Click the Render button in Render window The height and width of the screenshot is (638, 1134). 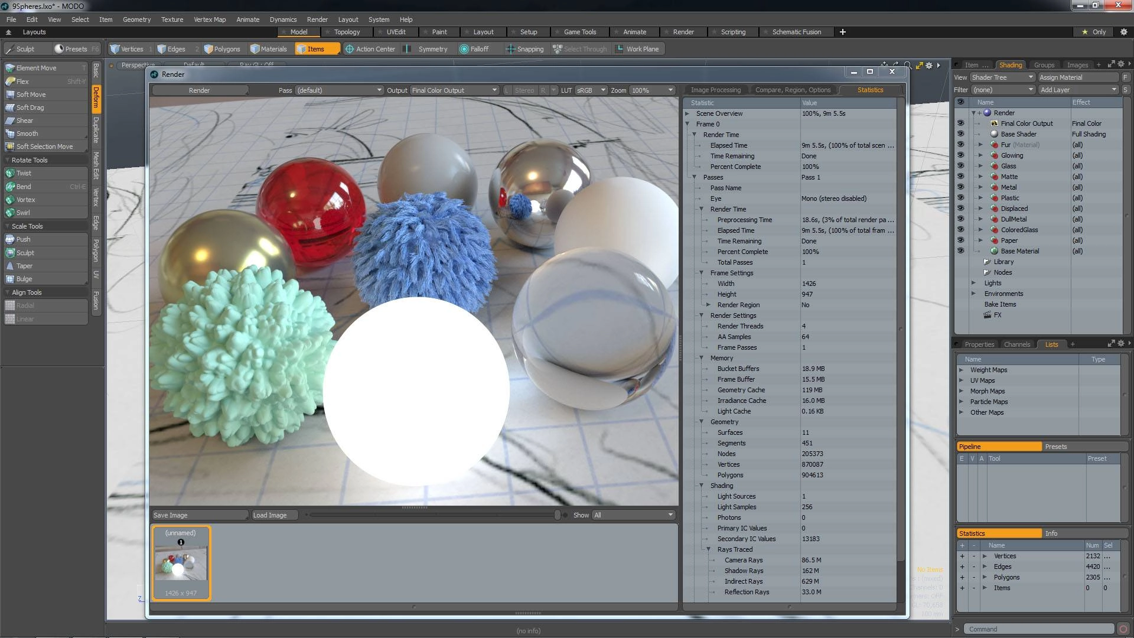(199, 90)
